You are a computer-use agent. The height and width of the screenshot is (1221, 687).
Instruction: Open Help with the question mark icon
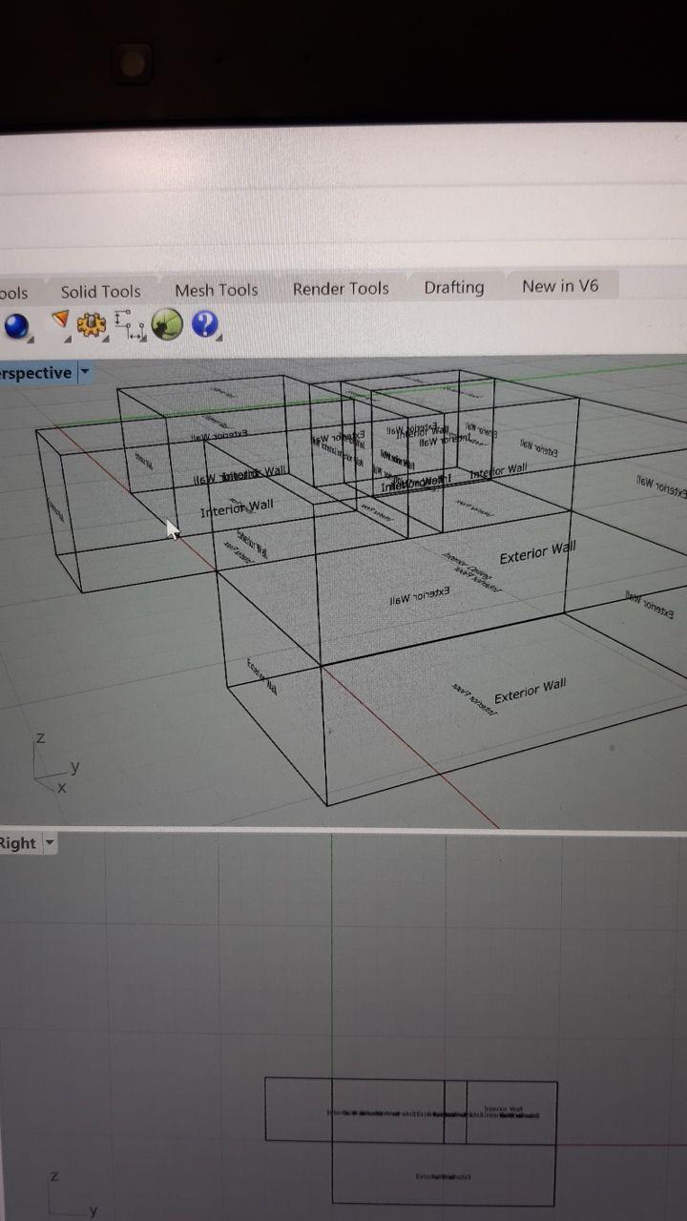click(x=205, y=324)
